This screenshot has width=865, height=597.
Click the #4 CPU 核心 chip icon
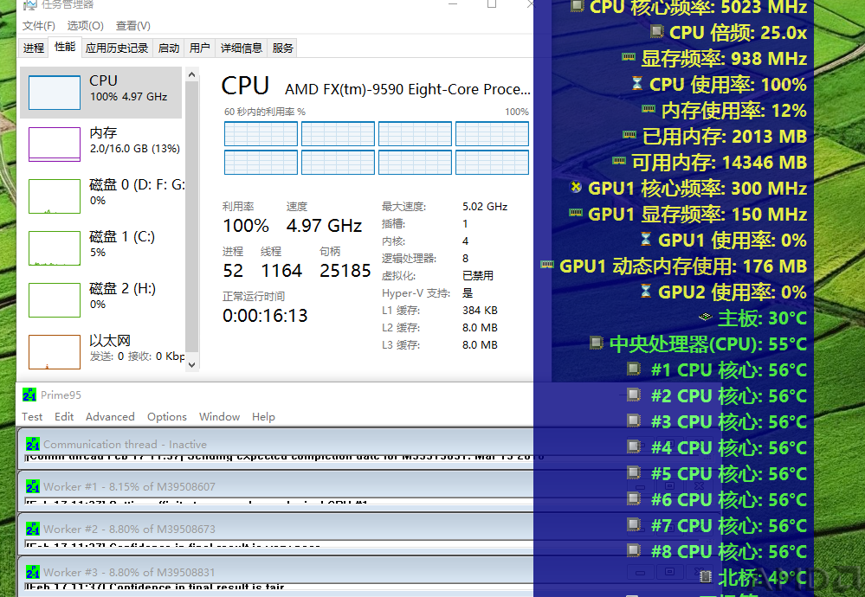(633, 446)
